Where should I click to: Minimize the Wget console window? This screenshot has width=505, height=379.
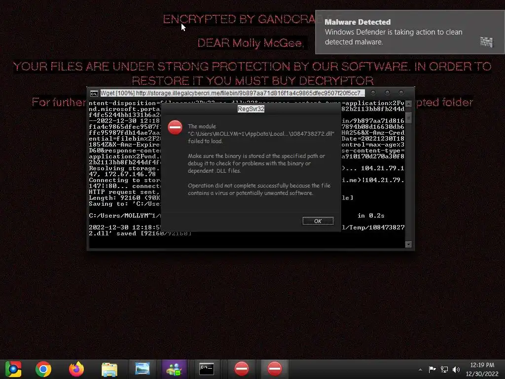click(373, 93)
